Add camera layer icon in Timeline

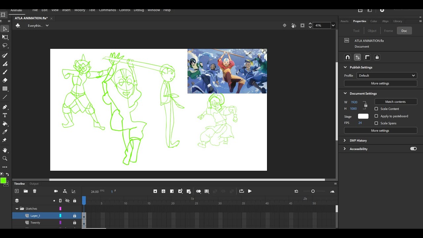[56, 191]
